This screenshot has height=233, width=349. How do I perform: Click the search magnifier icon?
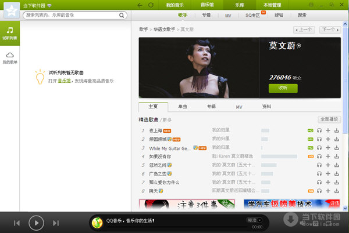click(x=122, y=15)
